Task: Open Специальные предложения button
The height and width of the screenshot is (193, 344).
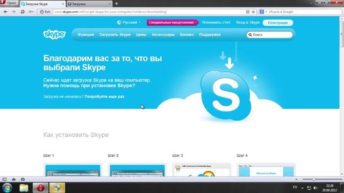Action: point(173,23)
